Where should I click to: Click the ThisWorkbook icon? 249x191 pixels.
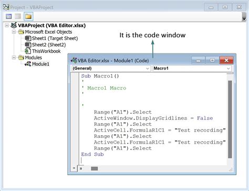point(28,51)
